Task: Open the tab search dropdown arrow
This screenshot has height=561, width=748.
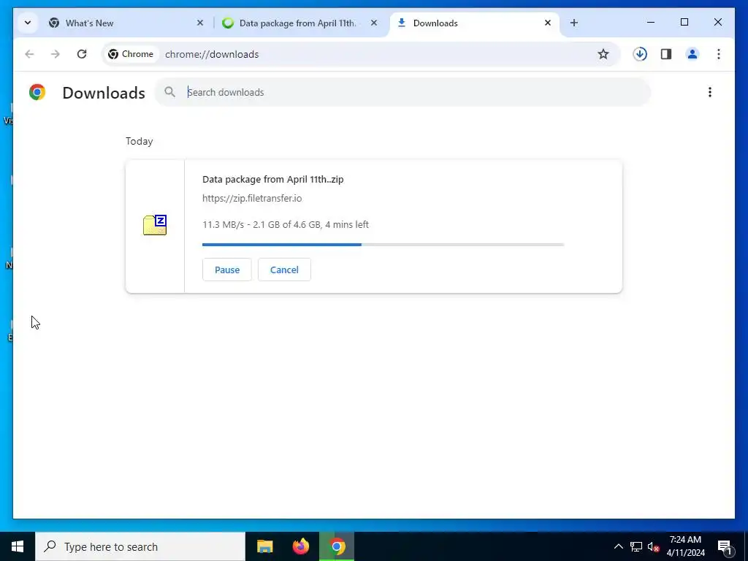Action: 28,23
